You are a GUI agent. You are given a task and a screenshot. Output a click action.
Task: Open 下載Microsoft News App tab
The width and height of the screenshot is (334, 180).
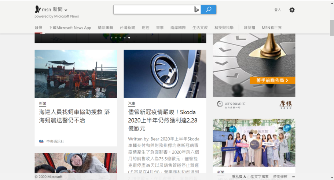70,28
